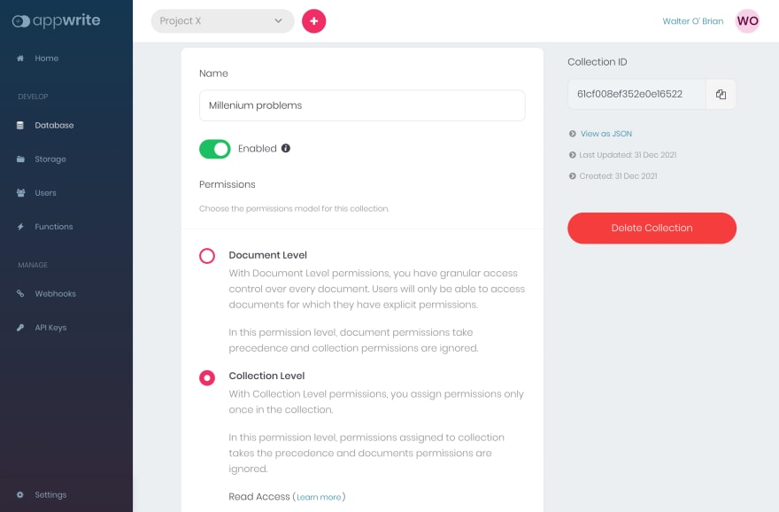This screenshot has width=779, height=512.
Task: Copy the Collection ID to clipboard
Action: click(x=721, y=95)
